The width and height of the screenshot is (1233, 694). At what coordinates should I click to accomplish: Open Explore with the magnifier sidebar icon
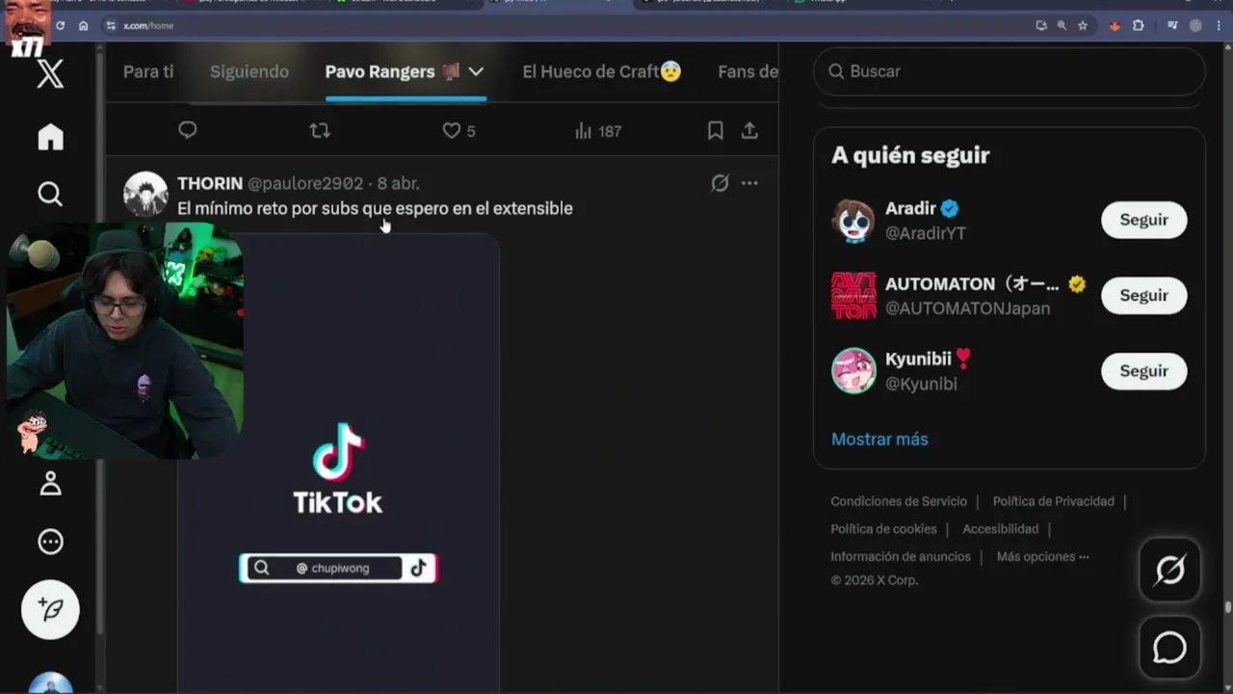click(50, 194)
